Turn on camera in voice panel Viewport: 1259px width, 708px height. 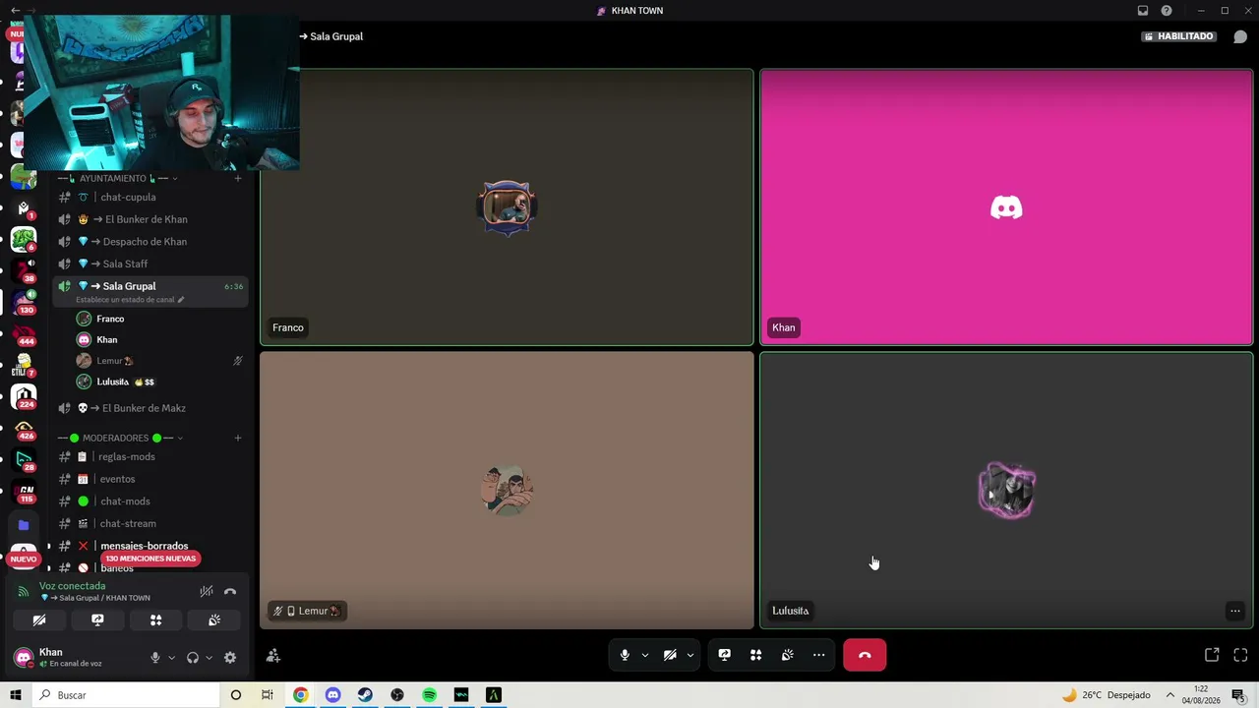[x=39, y=620]
